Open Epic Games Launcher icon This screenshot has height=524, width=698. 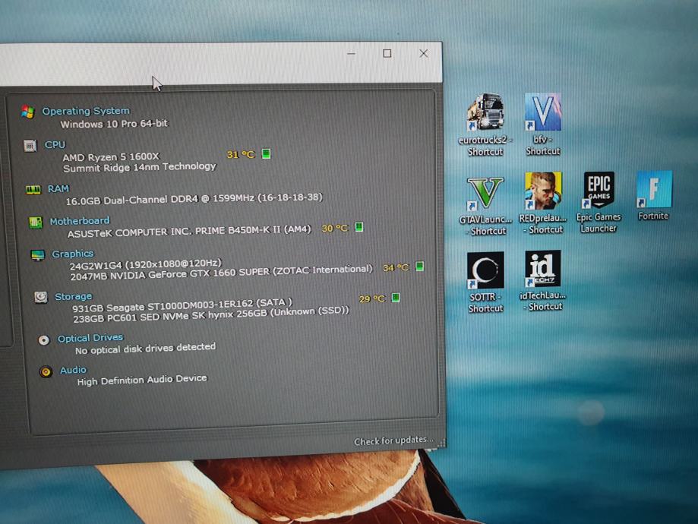599,202
